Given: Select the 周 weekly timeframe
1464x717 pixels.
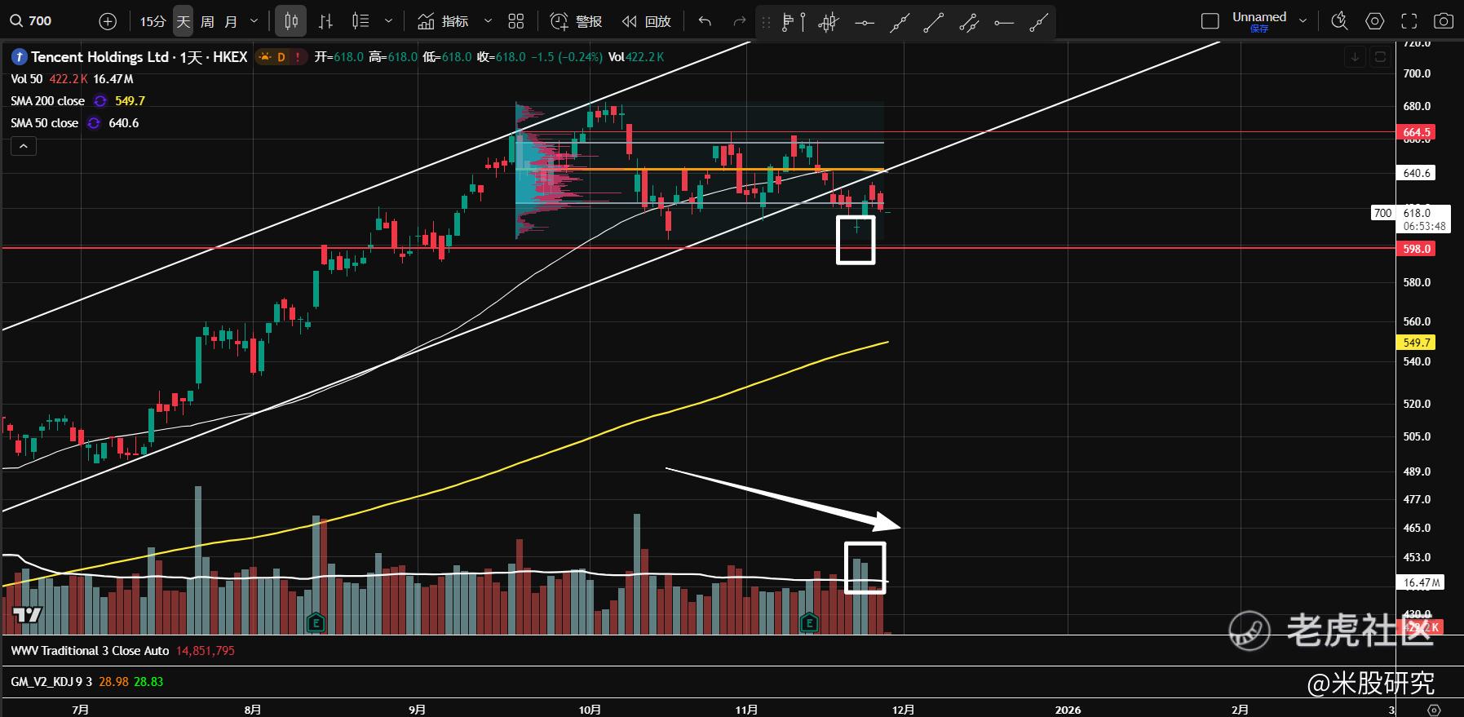Looking at the screenshot, I should 207,21.
